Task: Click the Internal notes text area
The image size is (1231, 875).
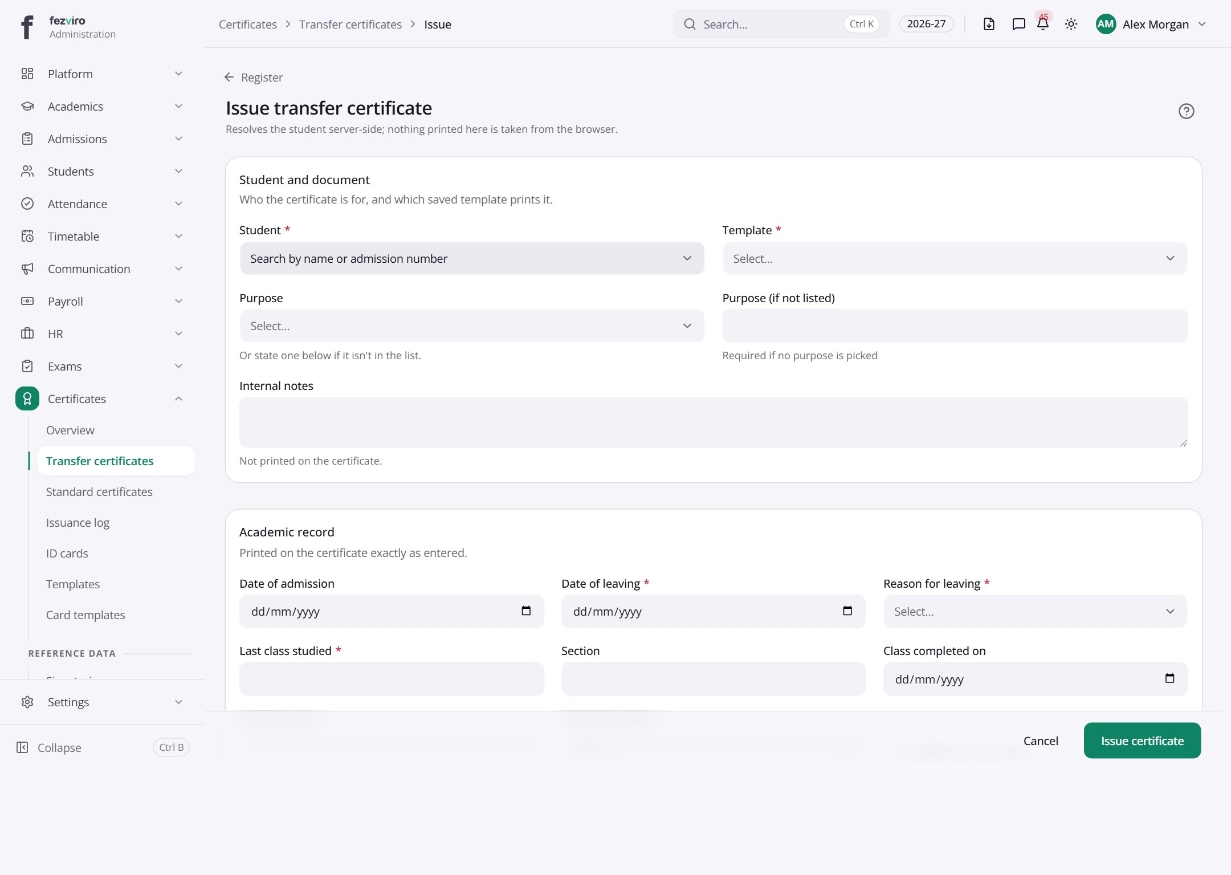Action: (714, 422)
